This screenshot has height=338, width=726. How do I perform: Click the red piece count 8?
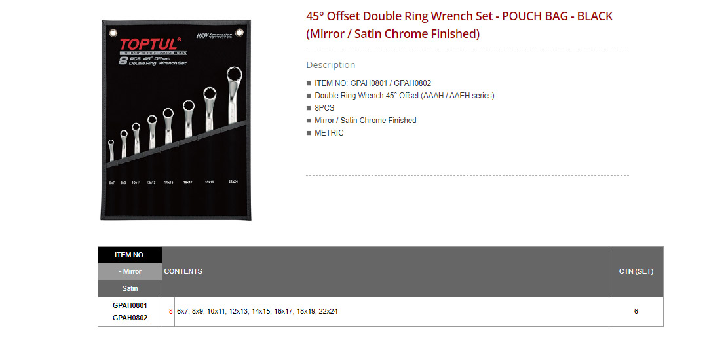click(x=170, y=312)
